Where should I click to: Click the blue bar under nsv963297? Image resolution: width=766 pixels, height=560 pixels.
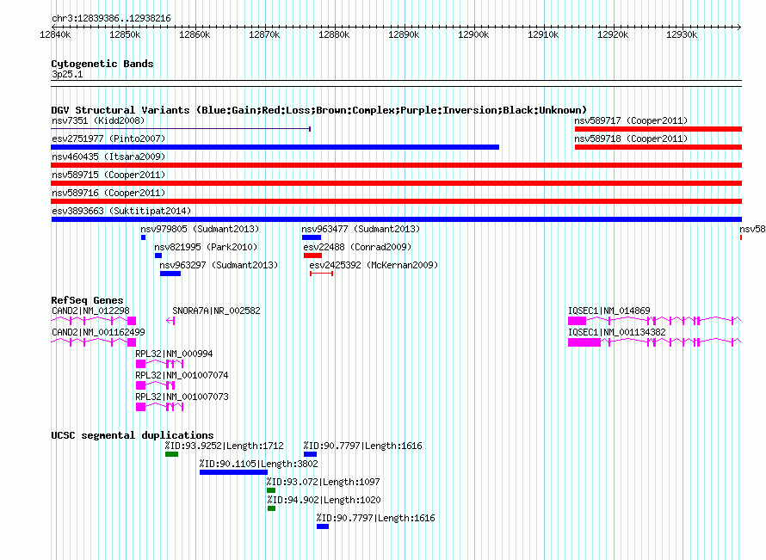pos(170,274)
